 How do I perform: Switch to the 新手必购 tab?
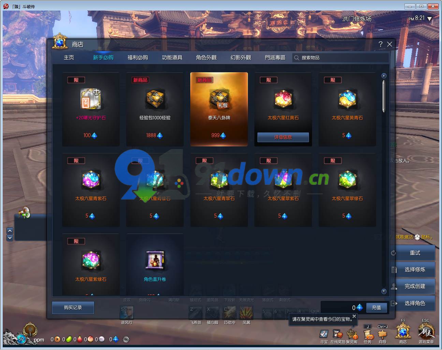click(103, 58)
